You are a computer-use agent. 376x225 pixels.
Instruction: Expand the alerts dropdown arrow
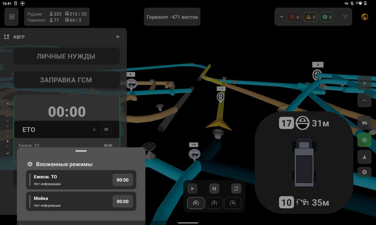[281, 17]
